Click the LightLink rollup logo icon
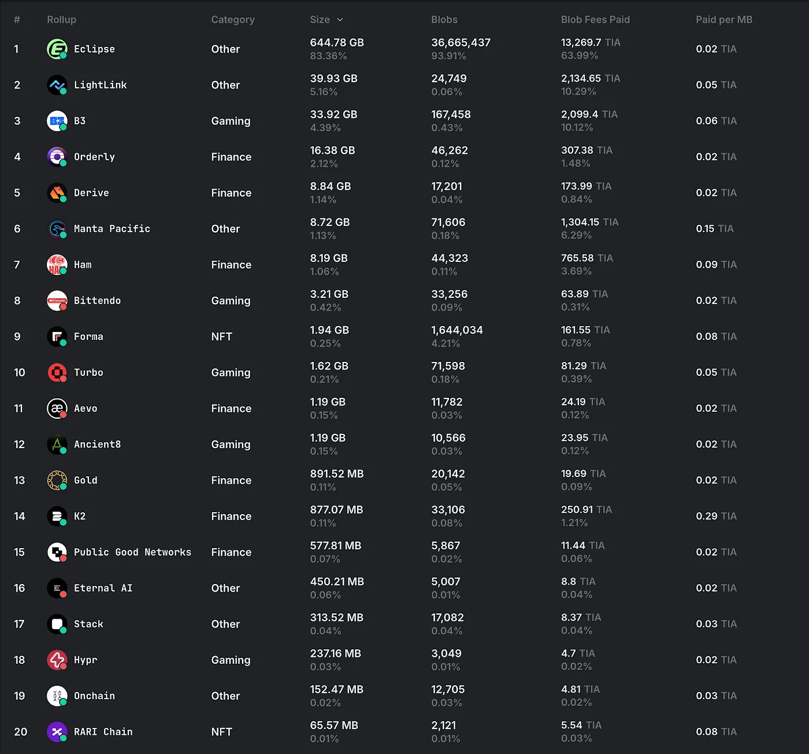Screen dimensions: 809x754 [x=57, y=85]
